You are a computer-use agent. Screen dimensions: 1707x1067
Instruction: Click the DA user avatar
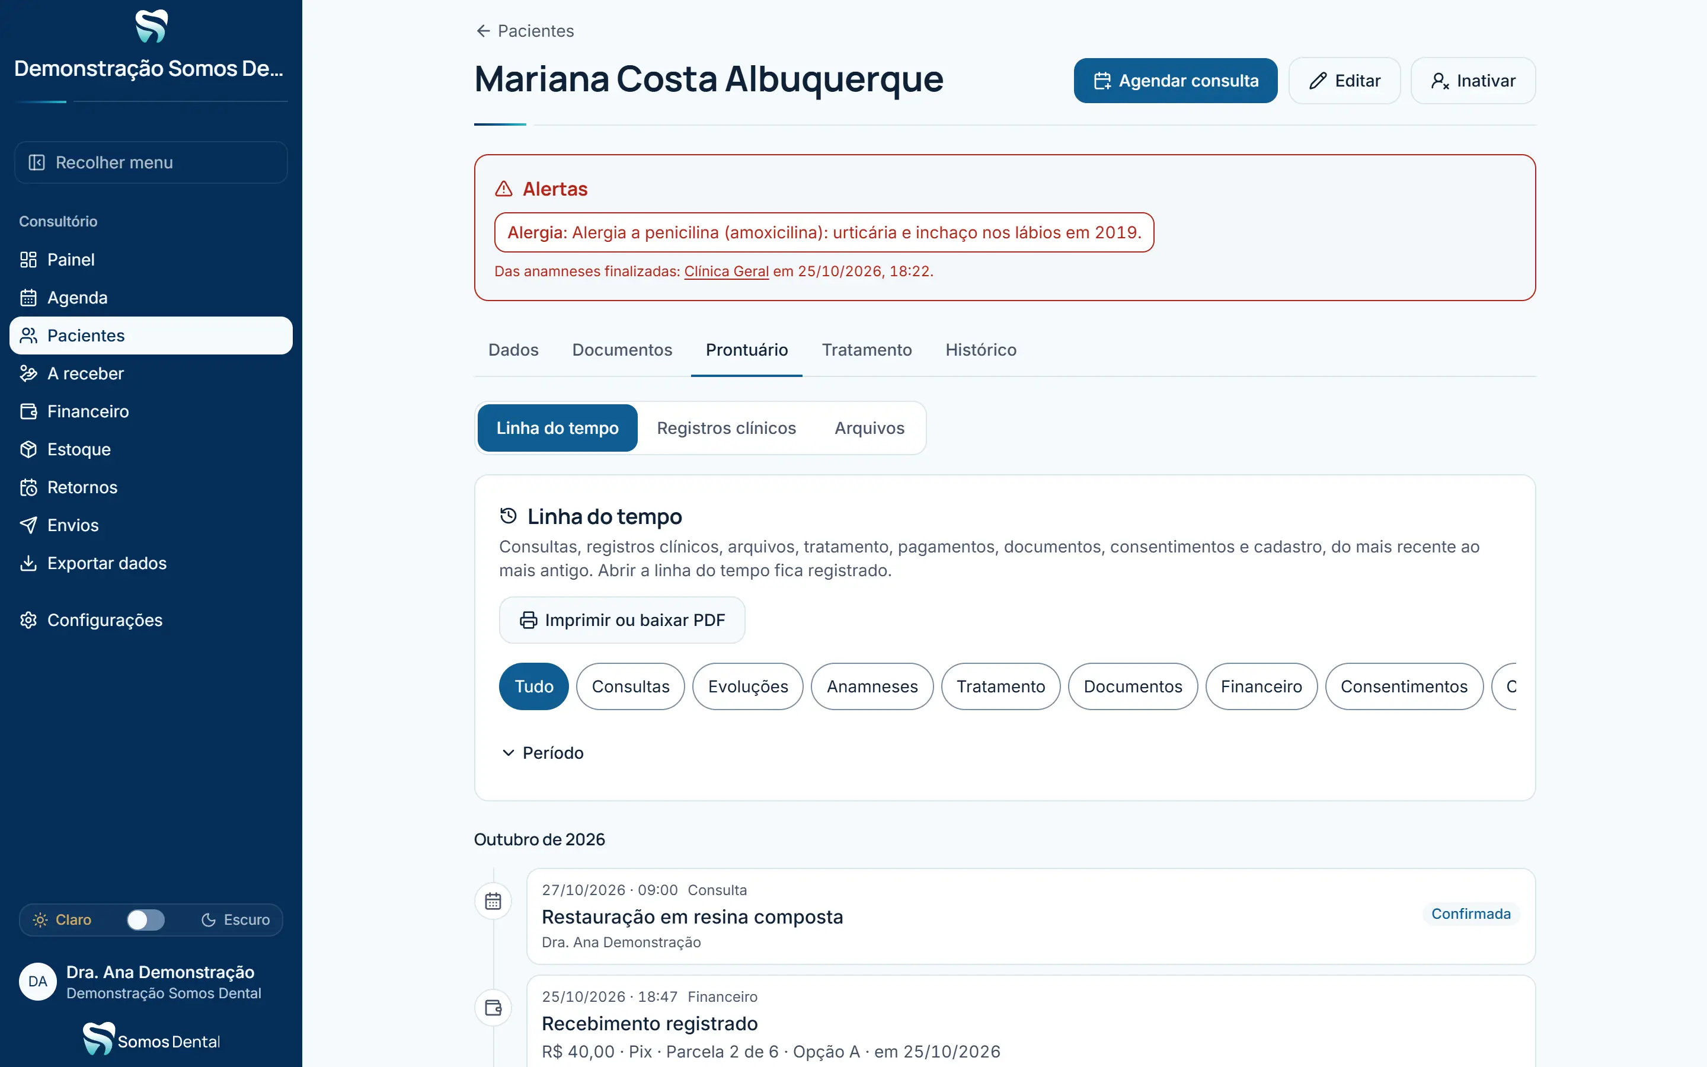click(37, 982)
